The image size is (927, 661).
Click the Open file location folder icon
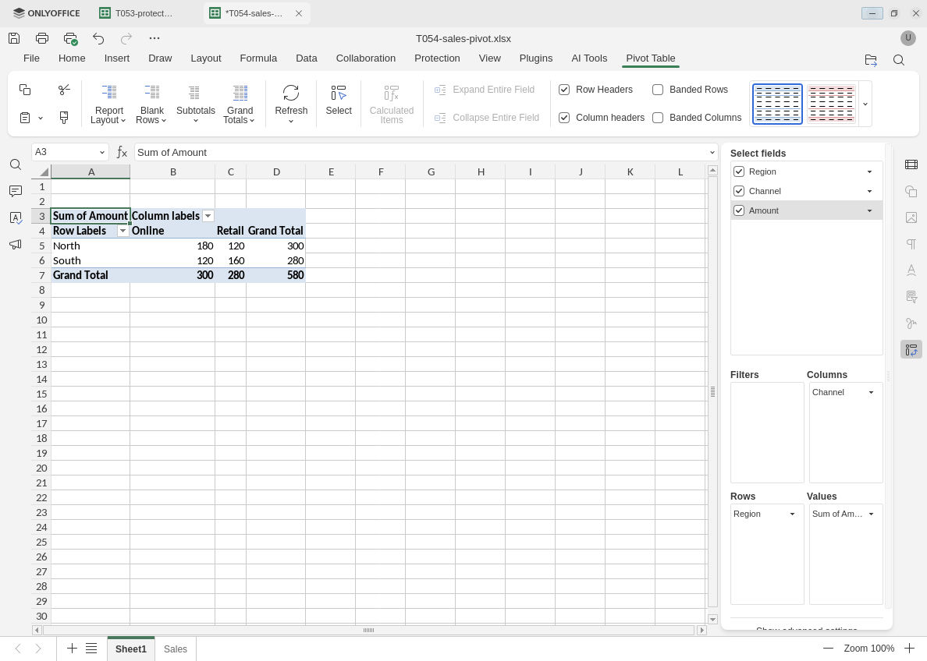click(870, 60)
